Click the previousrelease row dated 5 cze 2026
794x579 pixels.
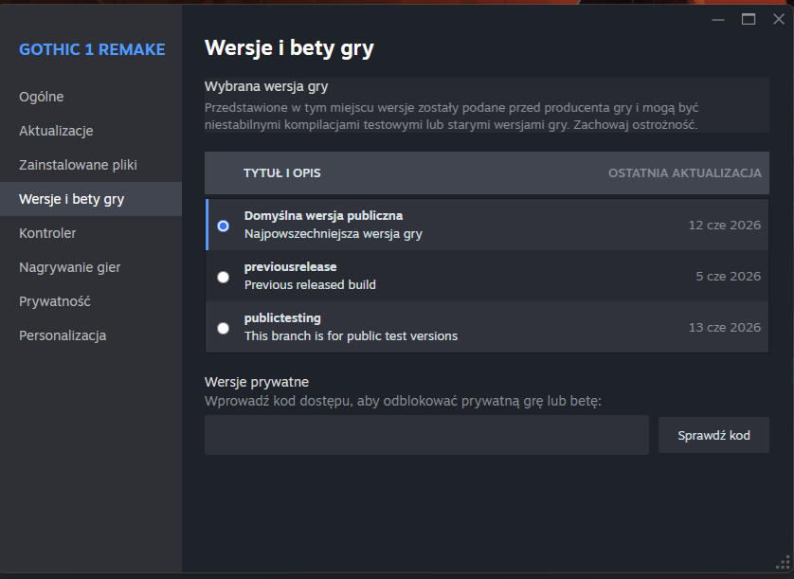487,276
